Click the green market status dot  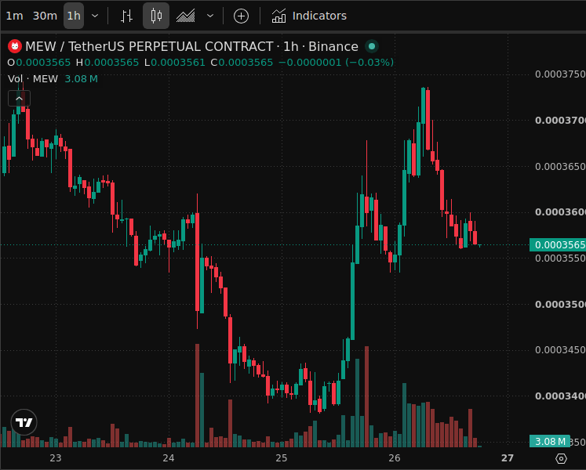click(372, 46)
